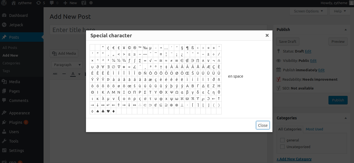Insert the capital Æ ligature

point(208,67)
